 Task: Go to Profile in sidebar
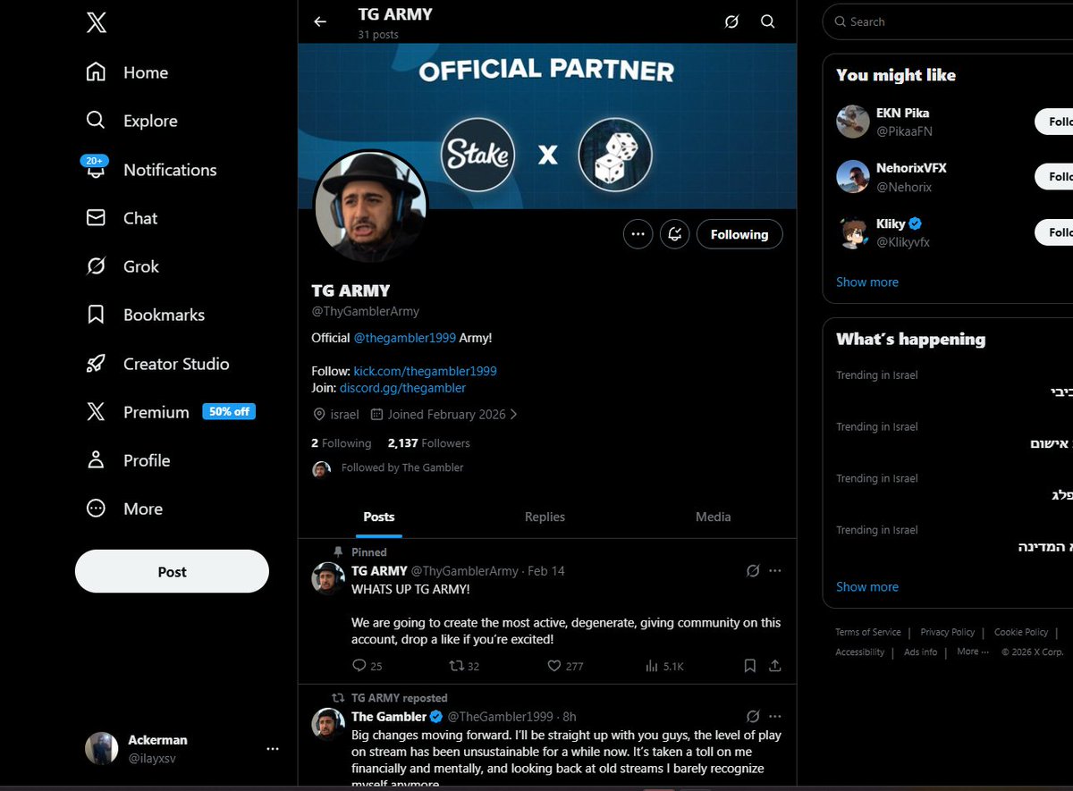click(128, 460)
